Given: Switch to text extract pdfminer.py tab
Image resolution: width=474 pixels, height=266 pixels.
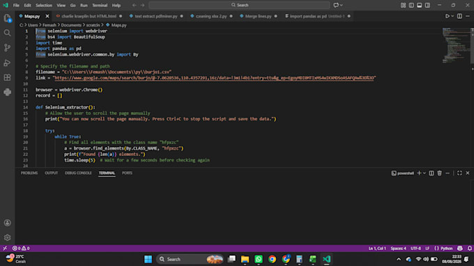Looking at the screenshot, I should pyautogui.click(x=156, y=16).
